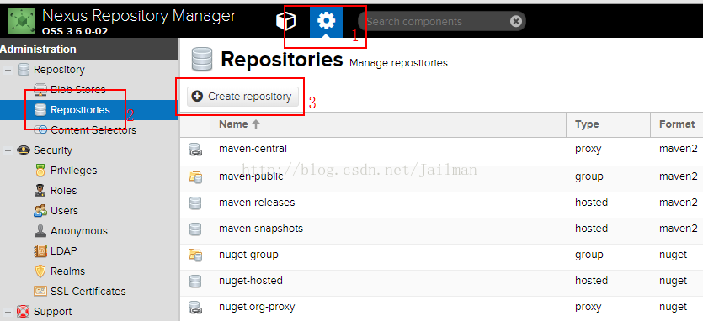703x321 pixels.
Task: Open LDAP settings
Action: coord(64,251)
